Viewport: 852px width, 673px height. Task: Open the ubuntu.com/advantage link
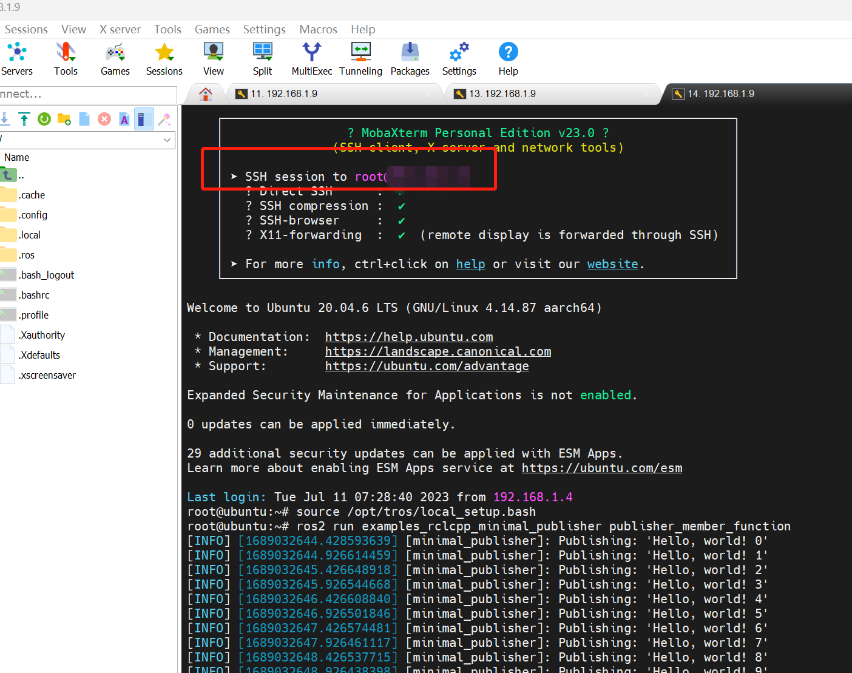click(427, 366)
